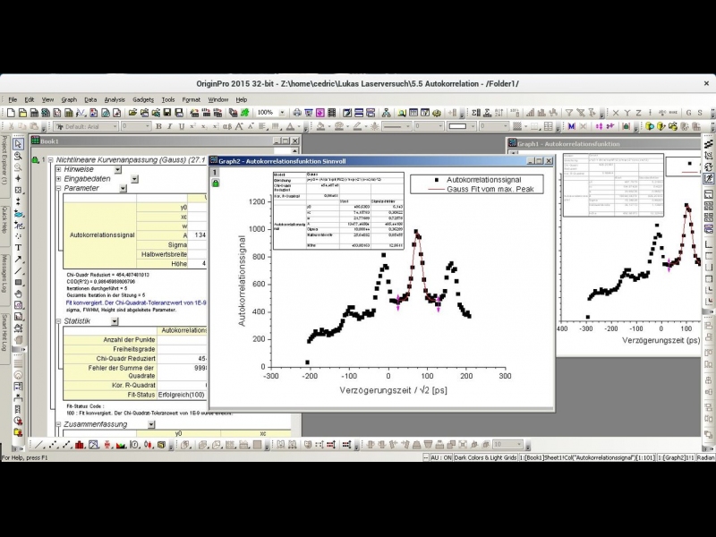Apply Italic formatting
The image size is (716, 537).
[x=170, y=126]
